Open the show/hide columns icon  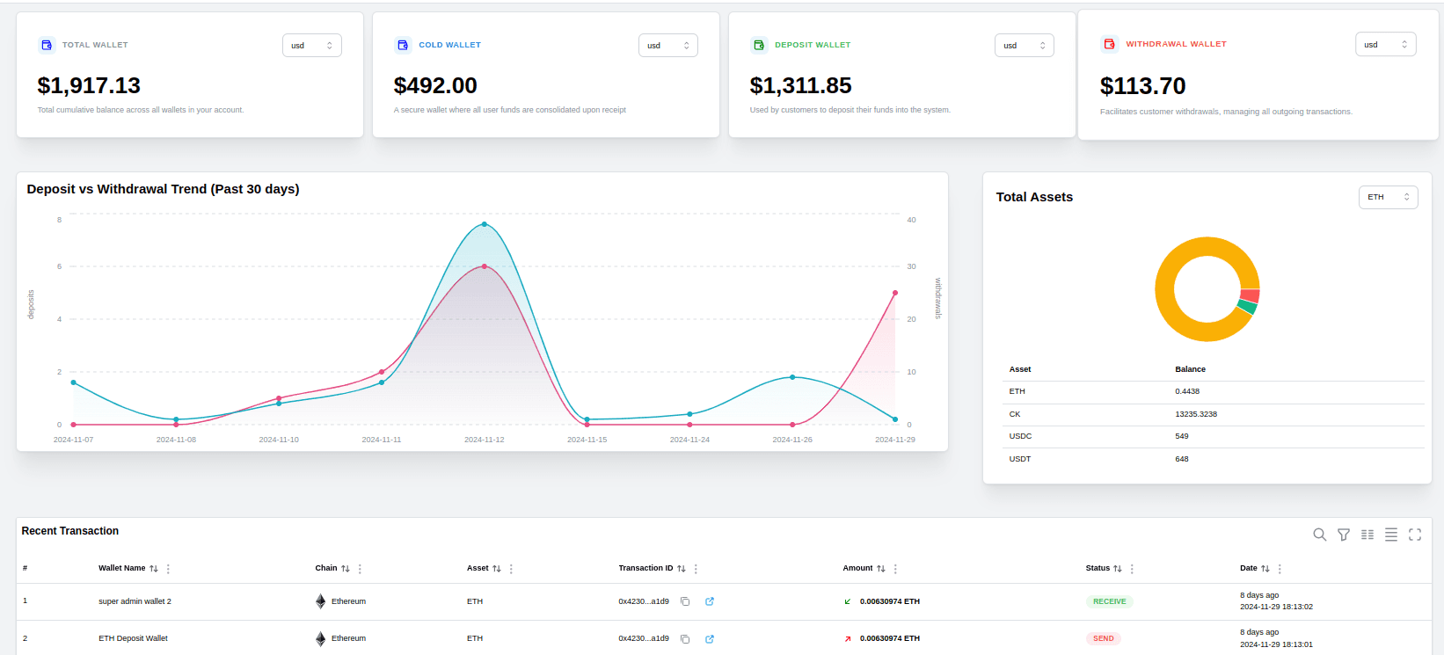click(x=1367, y=535)
